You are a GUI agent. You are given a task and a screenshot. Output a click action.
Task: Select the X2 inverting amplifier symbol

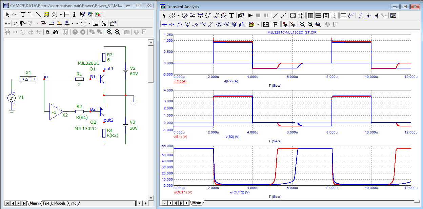[56, 112]
